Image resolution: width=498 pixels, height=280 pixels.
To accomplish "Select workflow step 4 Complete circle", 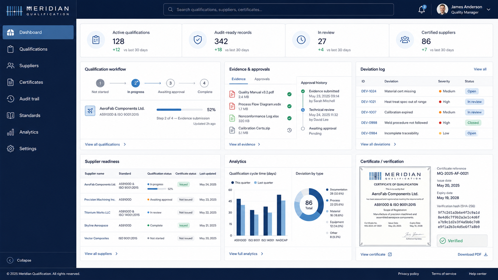I will coord(204,83).
